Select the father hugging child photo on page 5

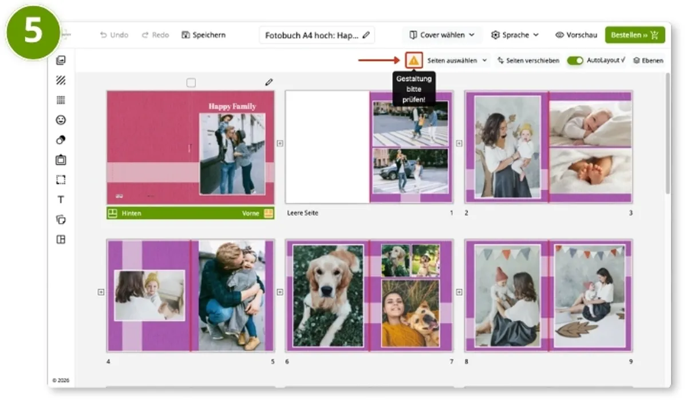coord(232,295)
